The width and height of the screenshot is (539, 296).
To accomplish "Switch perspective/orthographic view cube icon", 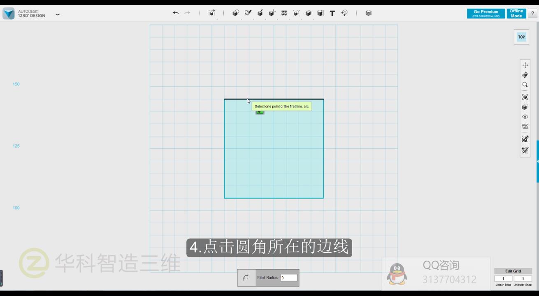I will pos(525,107).
